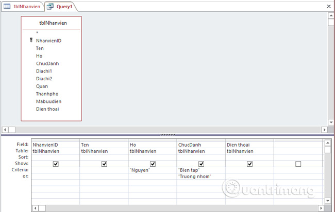
Task: Click design grid scroll up arrow
Action: (x=327, y=143)
